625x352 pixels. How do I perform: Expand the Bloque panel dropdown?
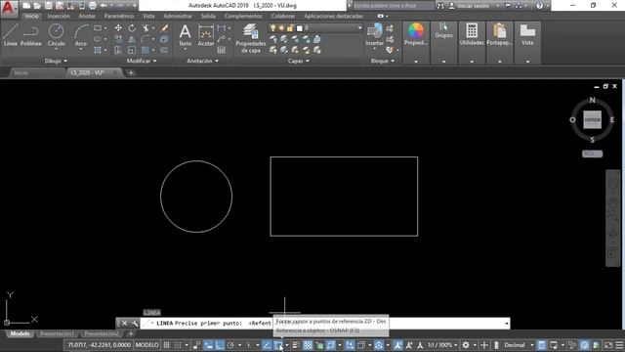[x=382, y=61]
